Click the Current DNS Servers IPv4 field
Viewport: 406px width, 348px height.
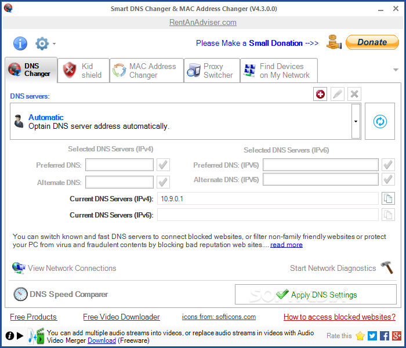[267, 199]
